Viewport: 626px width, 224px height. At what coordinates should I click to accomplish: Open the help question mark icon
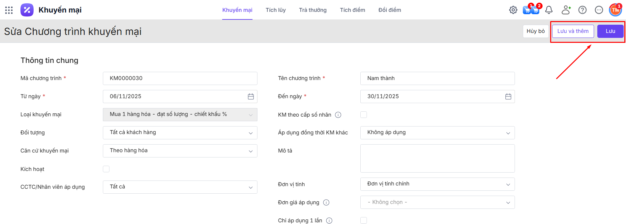[x=582, y=10]
